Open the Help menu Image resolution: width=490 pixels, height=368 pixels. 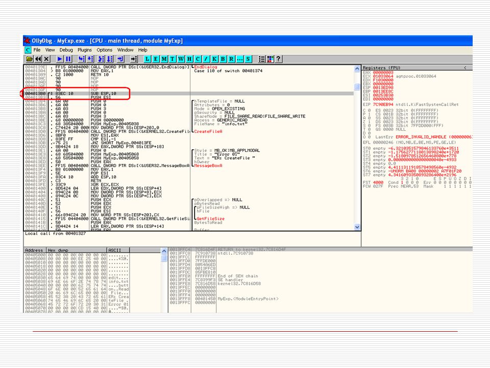143,50
